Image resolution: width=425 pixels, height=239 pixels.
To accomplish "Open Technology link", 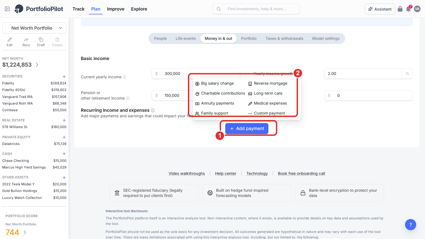I will point(257,173).
